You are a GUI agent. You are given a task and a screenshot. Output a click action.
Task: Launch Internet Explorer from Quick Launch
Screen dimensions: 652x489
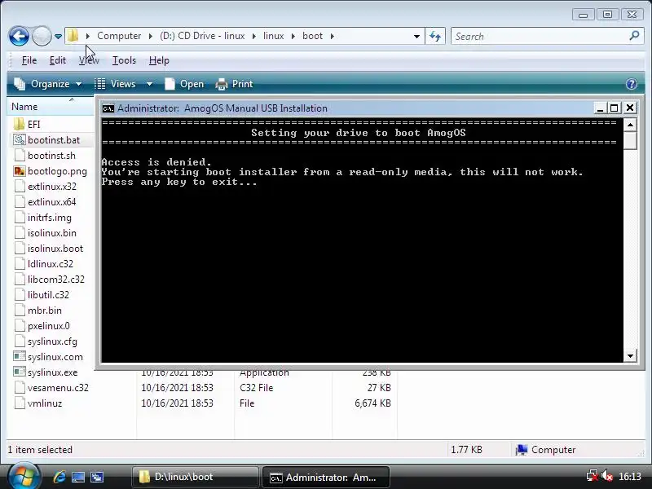[59, 477]
